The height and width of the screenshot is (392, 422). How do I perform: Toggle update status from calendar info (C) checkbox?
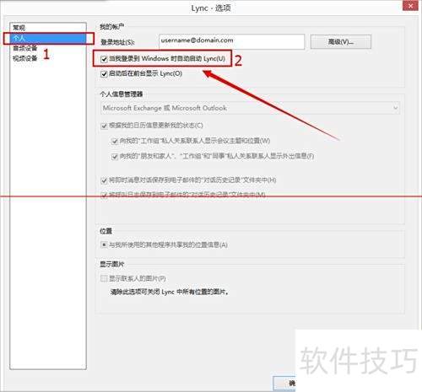coord(104,126)
